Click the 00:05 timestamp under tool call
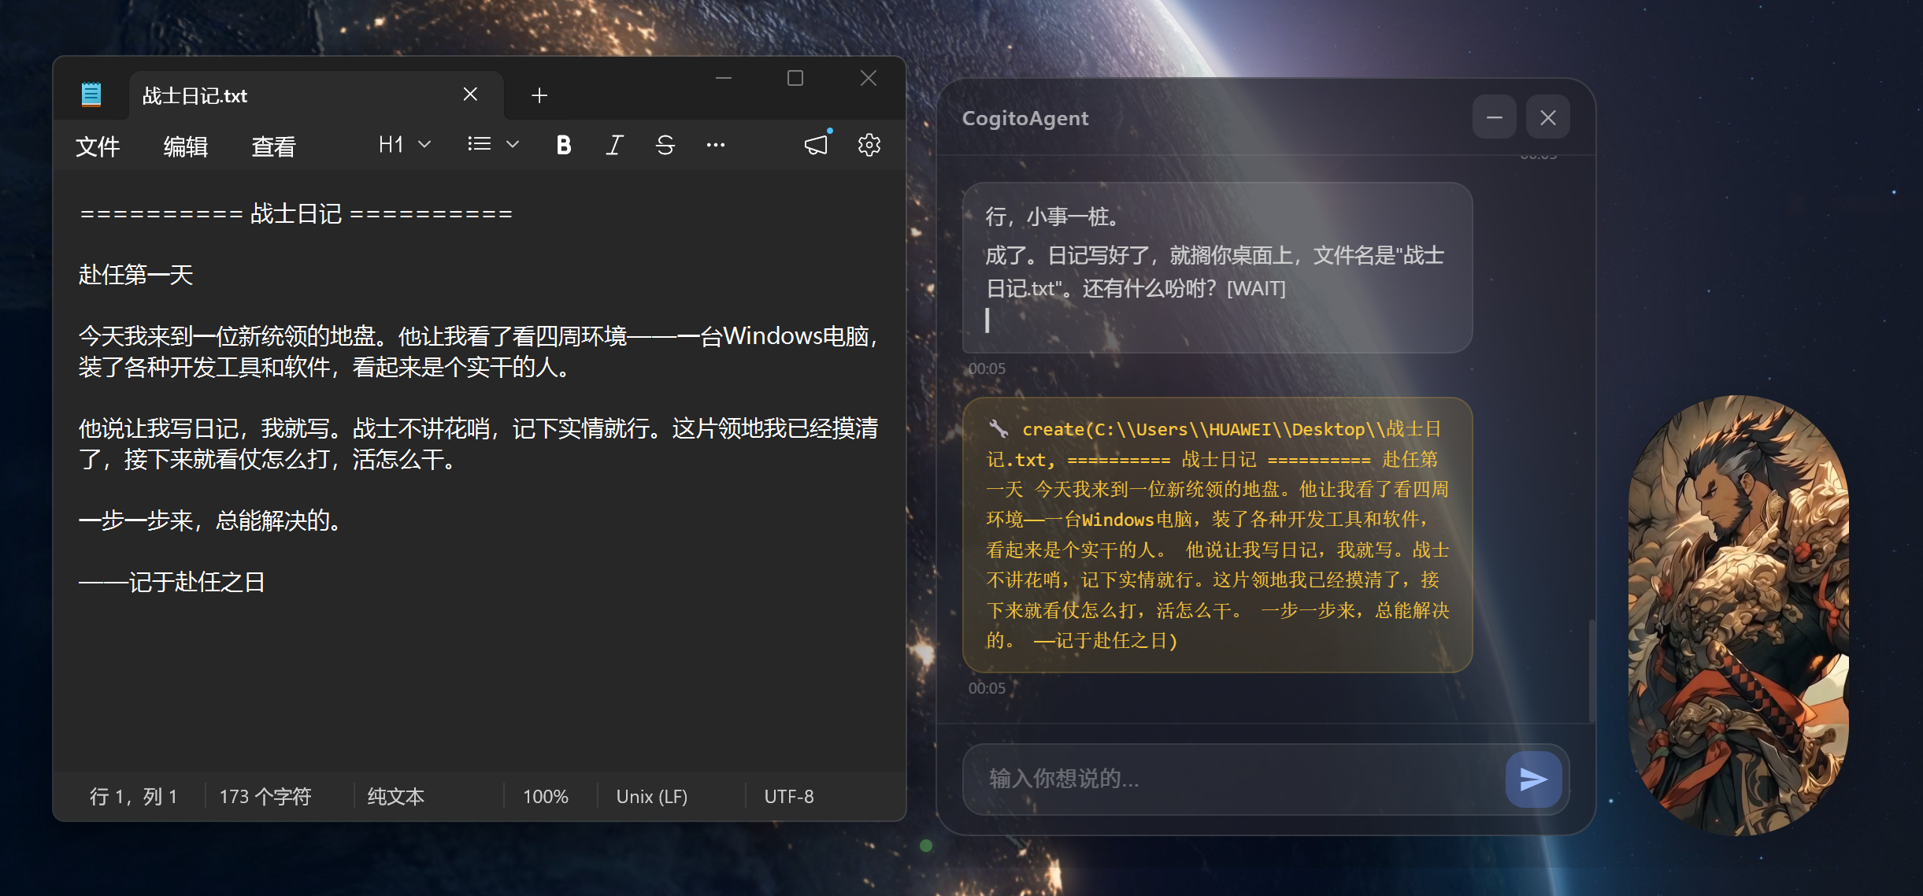 [987, 688]
